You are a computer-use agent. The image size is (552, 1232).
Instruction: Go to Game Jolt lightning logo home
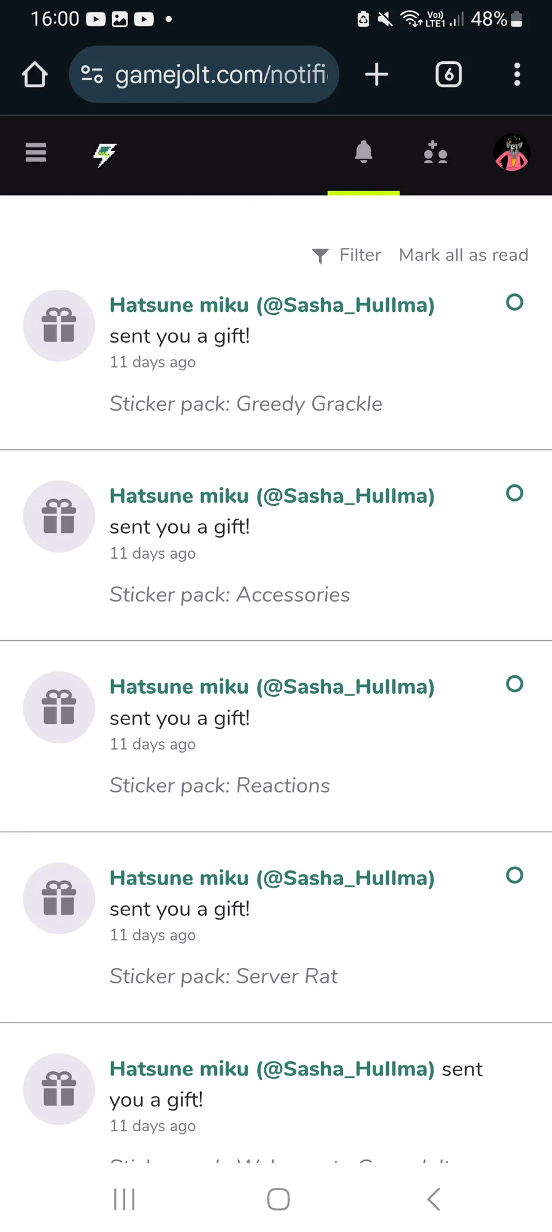tap(105, 154)
